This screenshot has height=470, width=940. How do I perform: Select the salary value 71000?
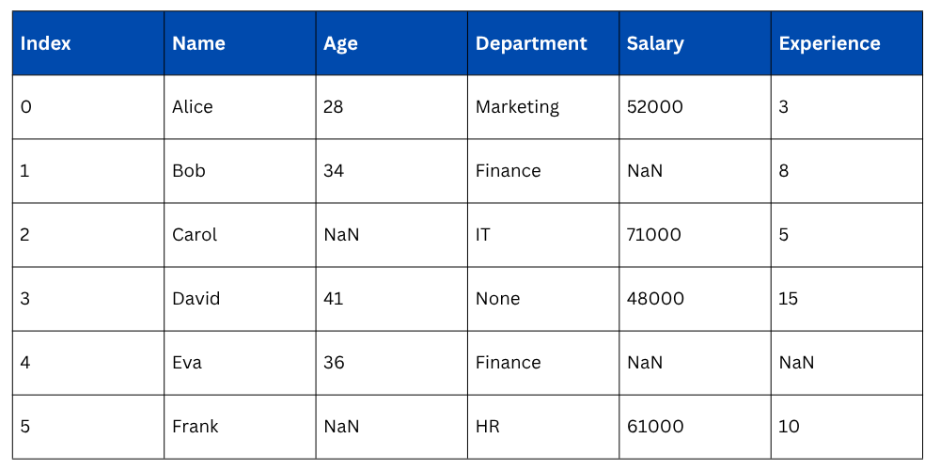pos(654,235)
